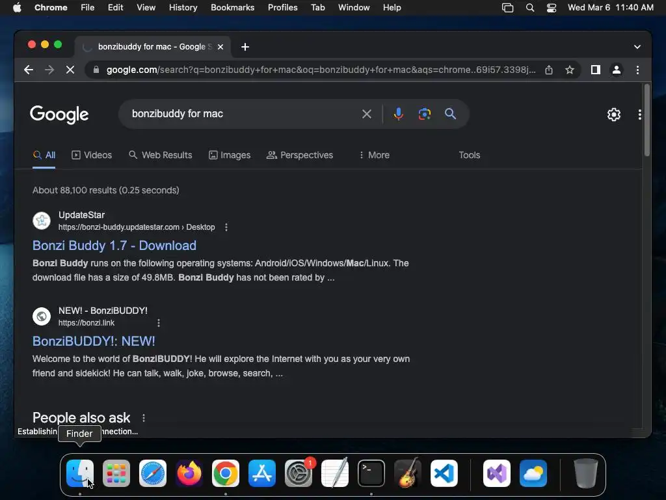
Task: Click the Chrome icon in the Dock
Action: point(226,473)
